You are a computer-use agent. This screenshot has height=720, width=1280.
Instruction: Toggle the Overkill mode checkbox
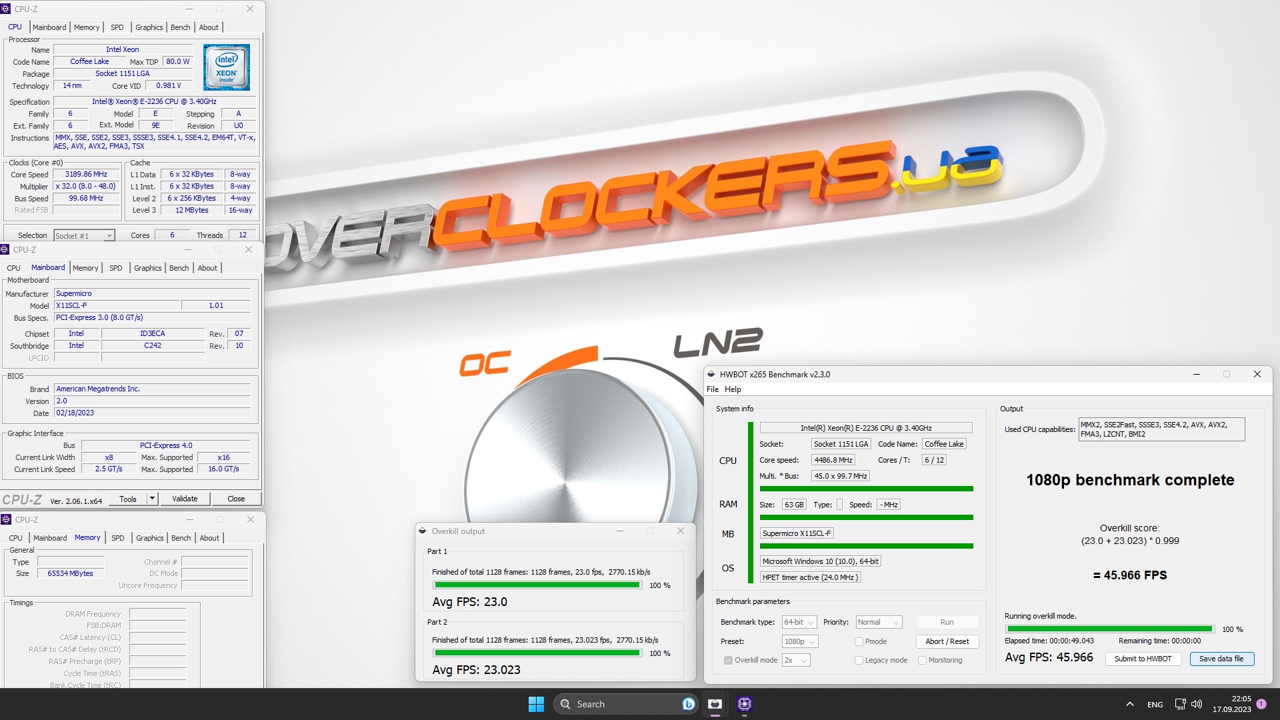click(728, 660)
